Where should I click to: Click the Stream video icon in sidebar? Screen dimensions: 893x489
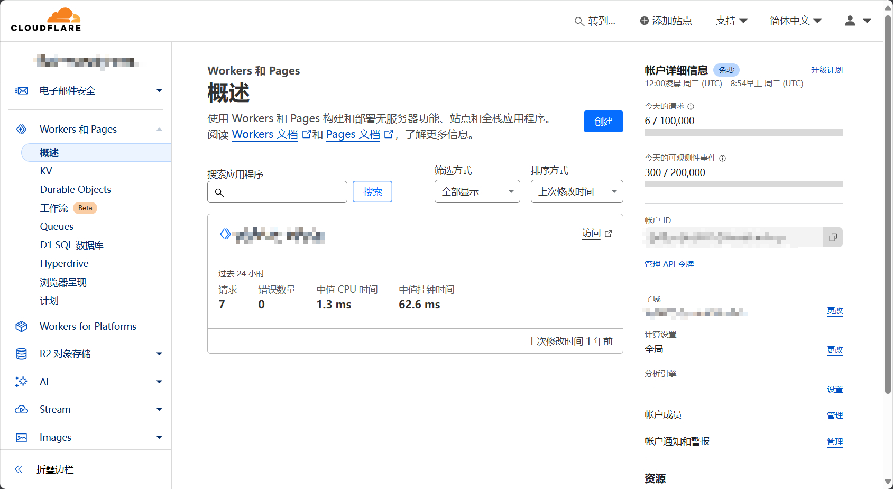coord(21,409)
